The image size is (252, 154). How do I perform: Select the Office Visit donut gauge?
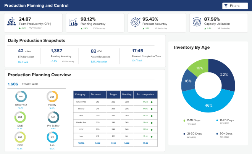coord(21,96)
